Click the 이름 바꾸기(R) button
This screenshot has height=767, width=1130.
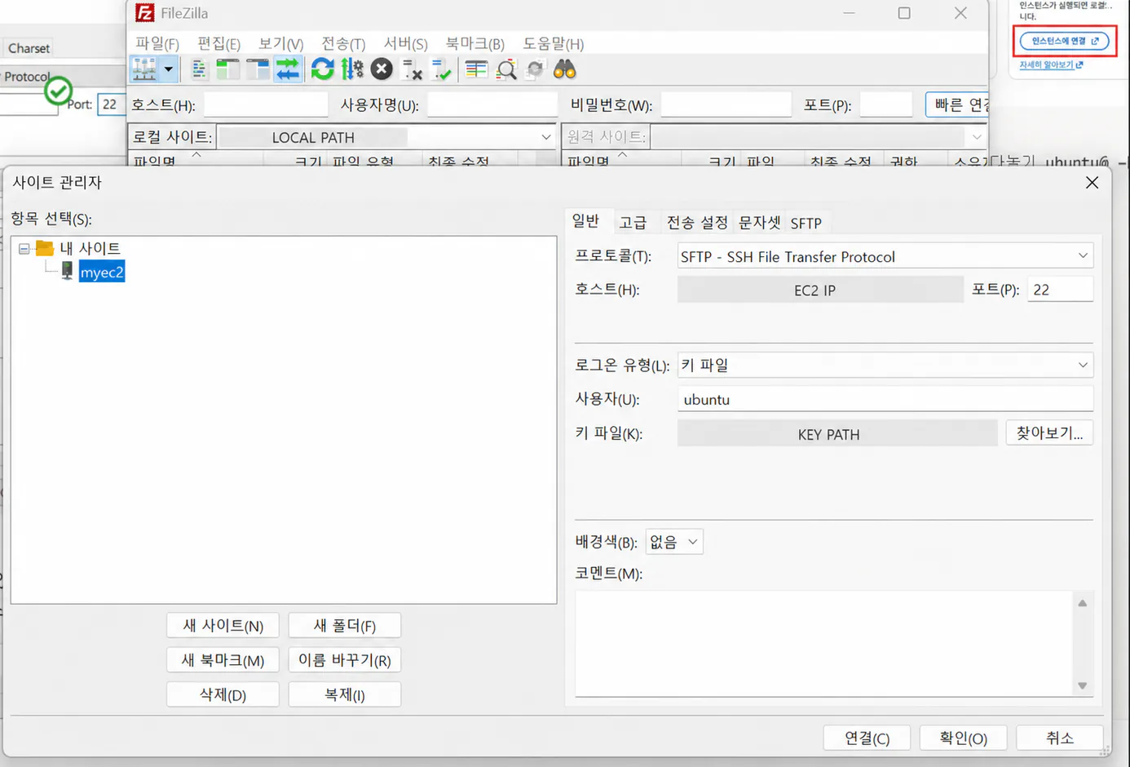tap(345, 660)
